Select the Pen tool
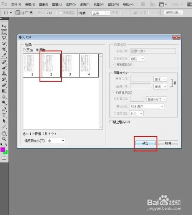Viewport: 192px width, 215px height. point(4,109)
